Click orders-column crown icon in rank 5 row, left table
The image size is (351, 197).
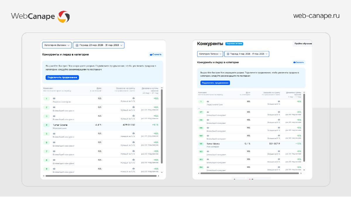coord(133,133)
